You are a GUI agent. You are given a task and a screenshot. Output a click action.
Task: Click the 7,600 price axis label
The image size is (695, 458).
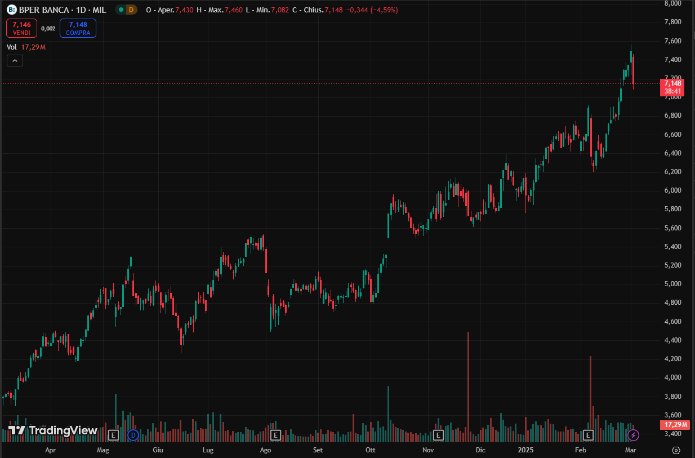pos(674,41)
